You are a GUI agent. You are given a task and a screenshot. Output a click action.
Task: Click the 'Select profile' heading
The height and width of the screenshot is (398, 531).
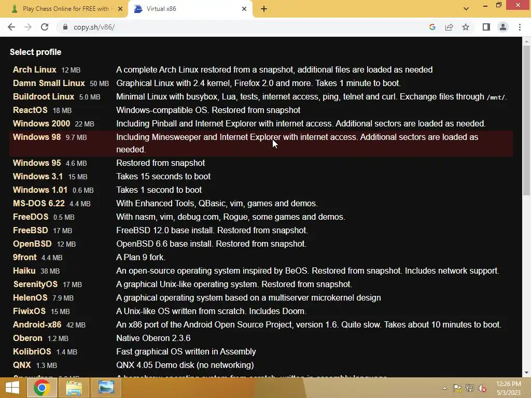click(36, 52)
